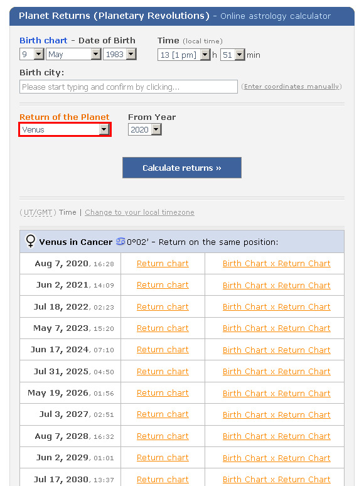
Task: Open Return chart for Aug 7, 2020
Action: tap(163, 264)
